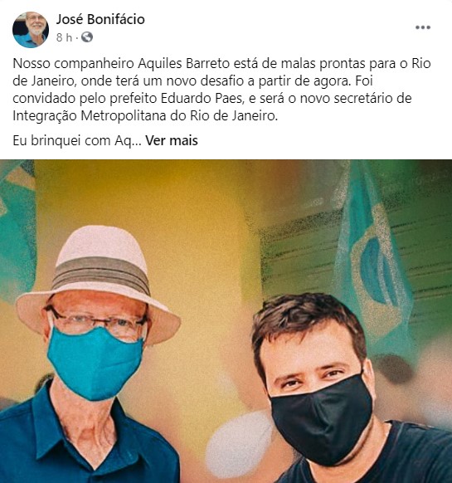Click the black face mask in the photo

[x=322, y=418]
